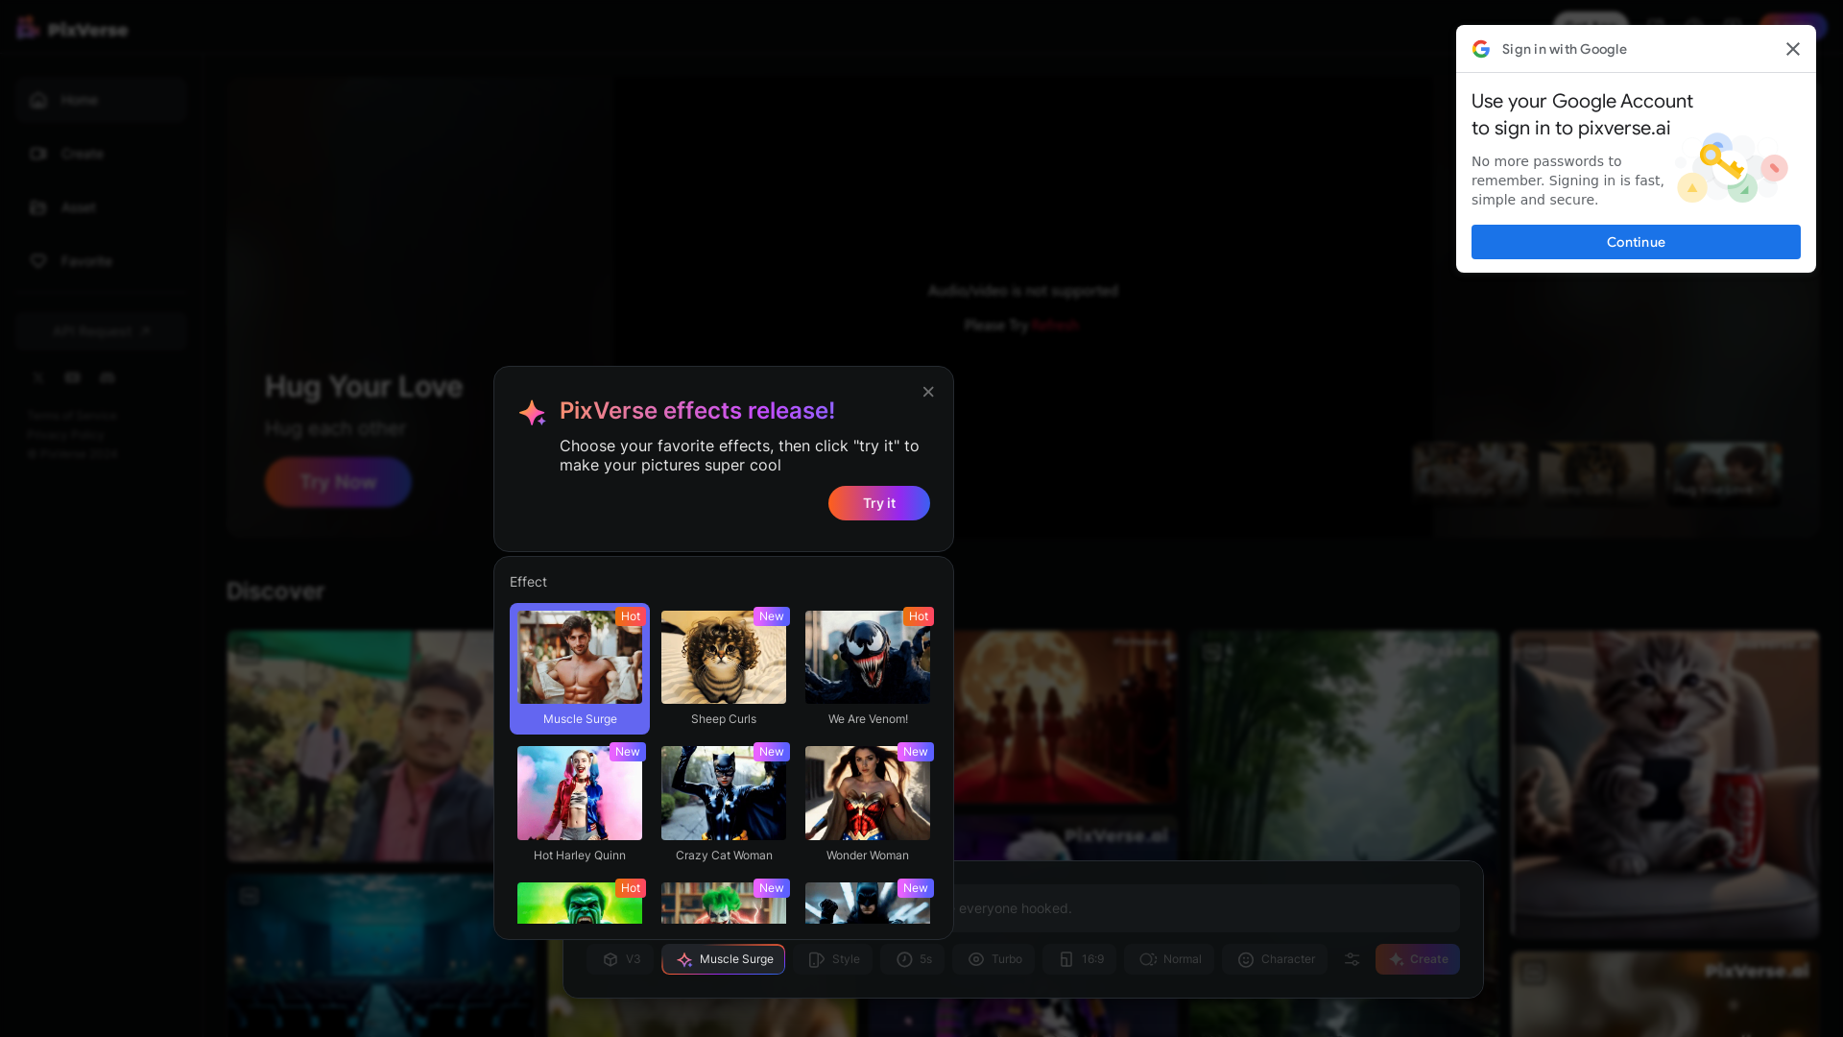The width and height of the screenshot is (1843, 1037).
Task: Open Favorite in the sidebar
Action: 101,261
